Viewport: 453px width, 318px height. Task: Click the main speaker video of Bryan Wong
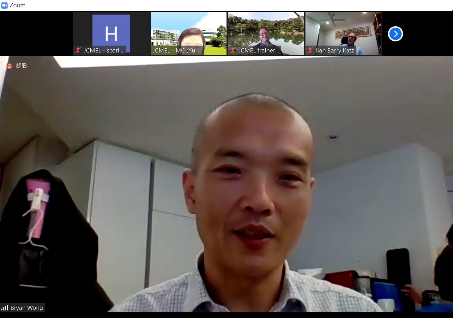point(226,184)
